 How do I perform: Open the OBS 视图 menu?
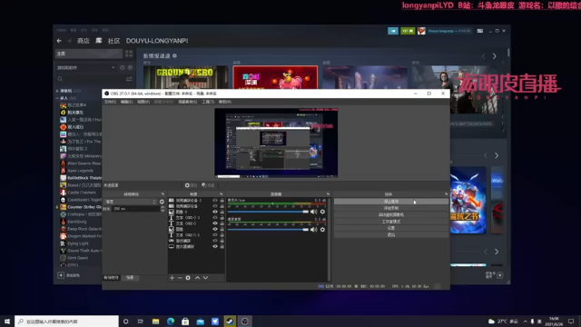point(143,102)
